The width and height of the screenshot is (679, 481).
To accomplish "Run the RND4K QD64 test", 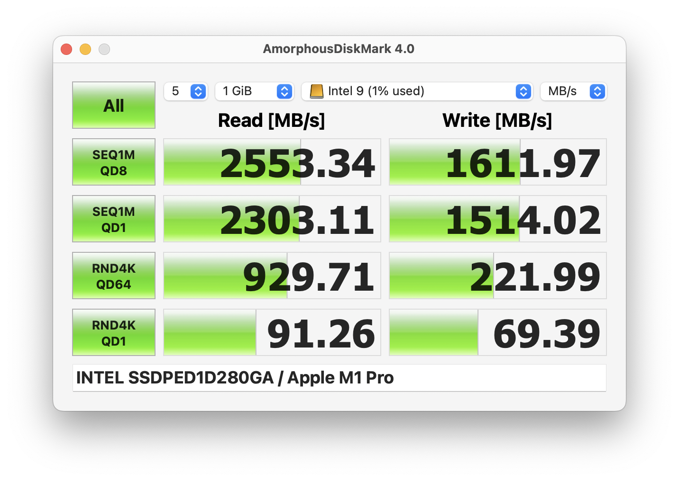I will click(x=114, y=276).
